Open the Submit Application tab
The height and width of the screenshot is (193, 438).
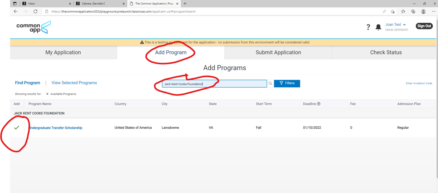click(278, 52)
